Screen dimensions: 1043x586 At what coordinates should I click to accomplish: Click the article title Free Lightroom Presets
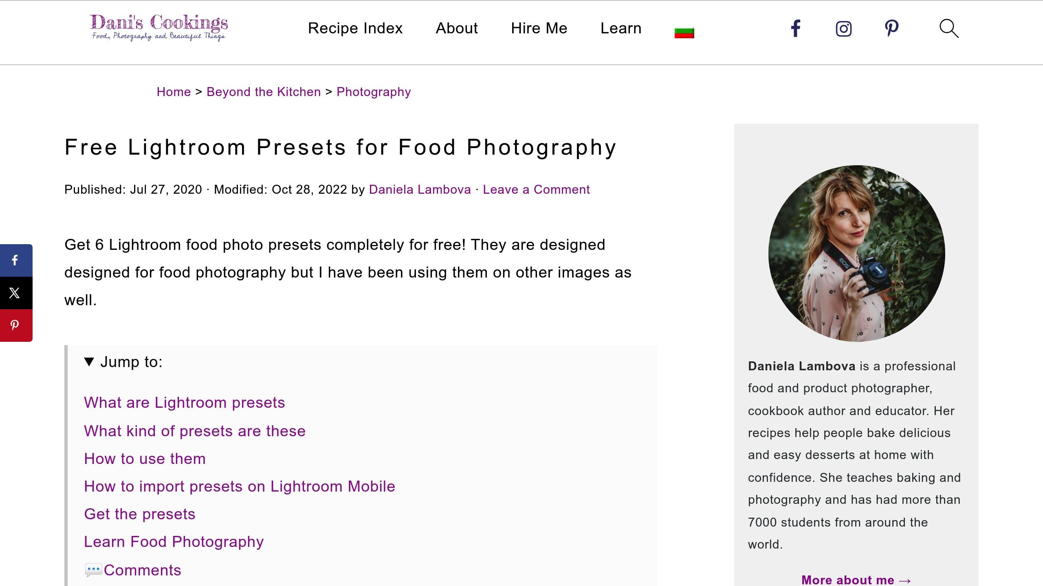point(341,147)
